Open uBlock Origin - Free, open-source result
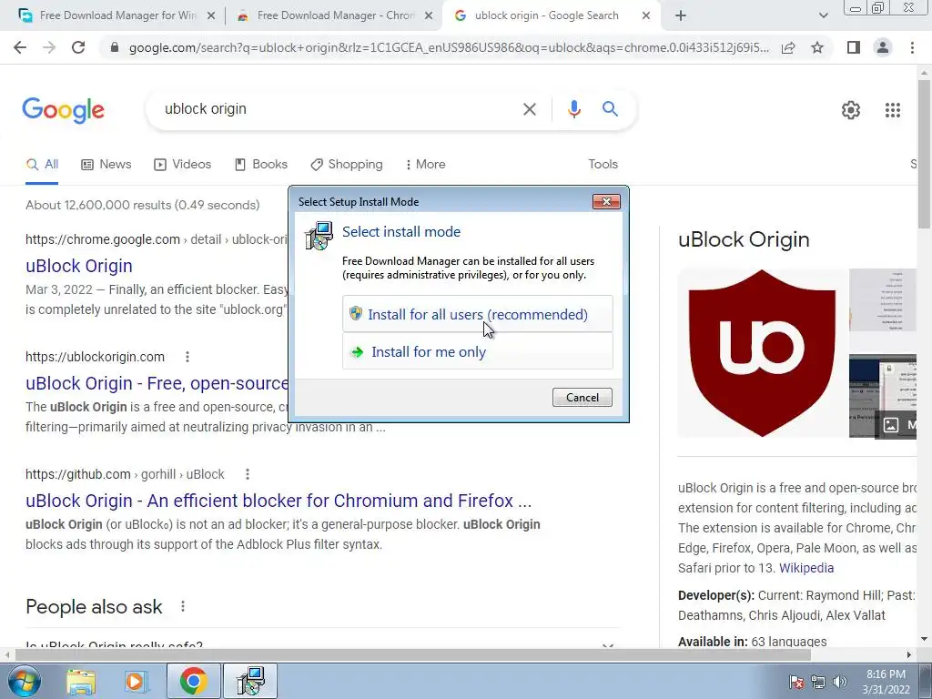The image size is (932, 699). point(157,383)
